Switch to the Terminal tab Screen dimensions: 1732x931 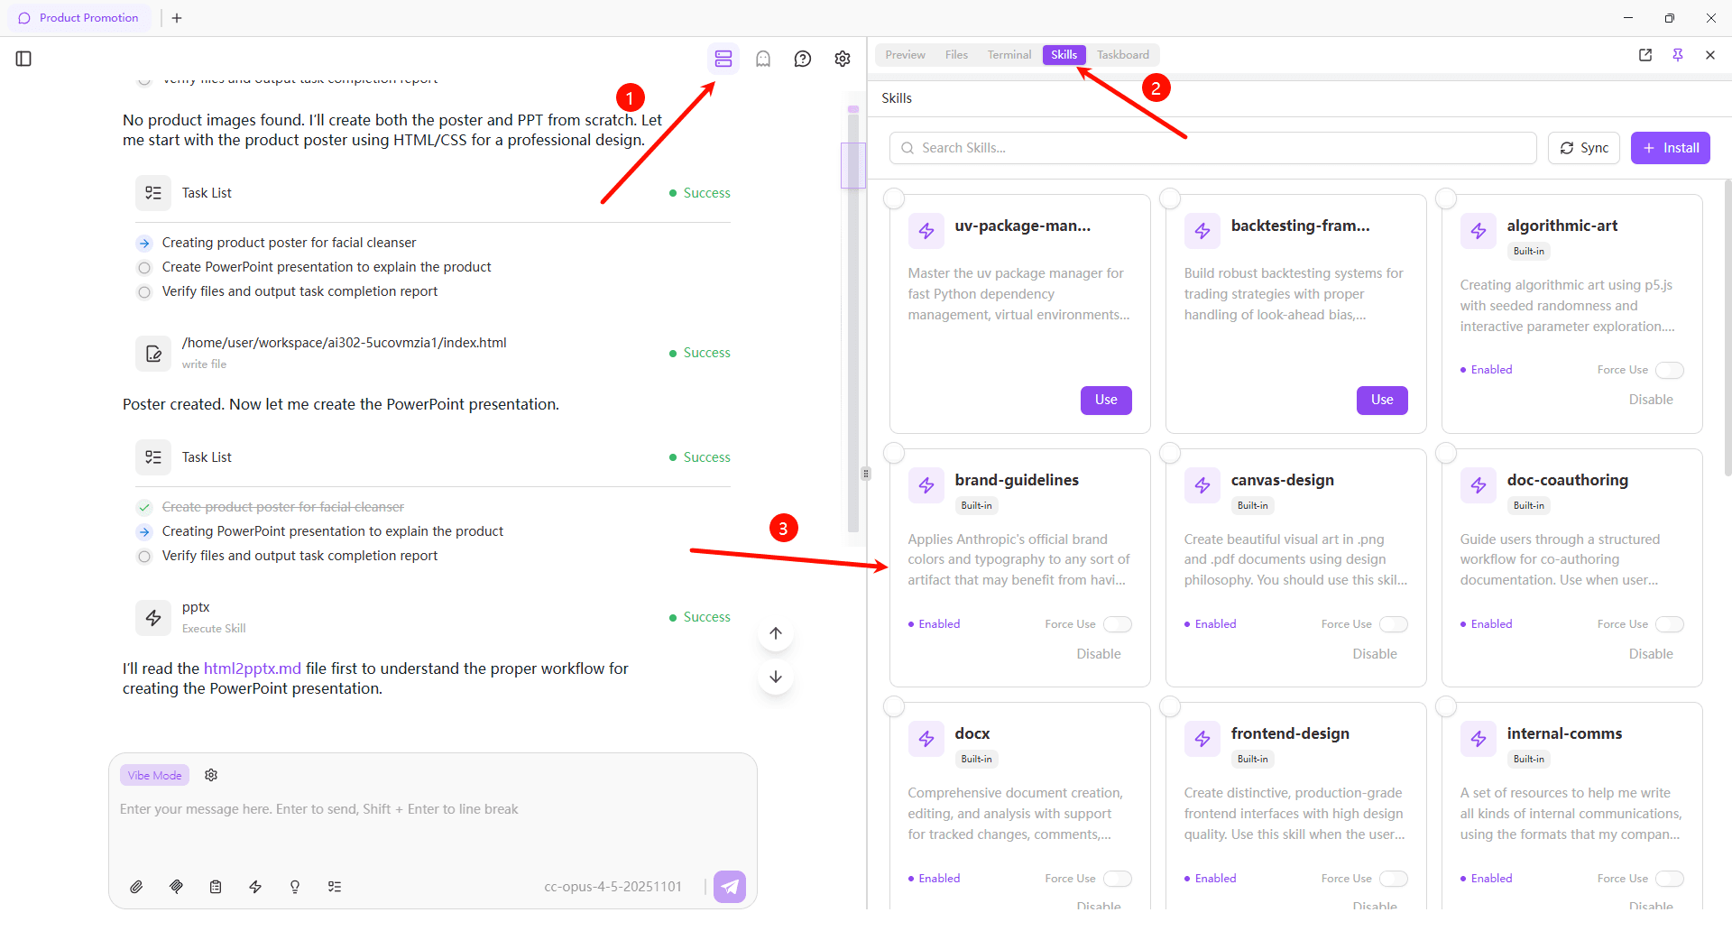pyautogui.click(x=1009, y=55)
